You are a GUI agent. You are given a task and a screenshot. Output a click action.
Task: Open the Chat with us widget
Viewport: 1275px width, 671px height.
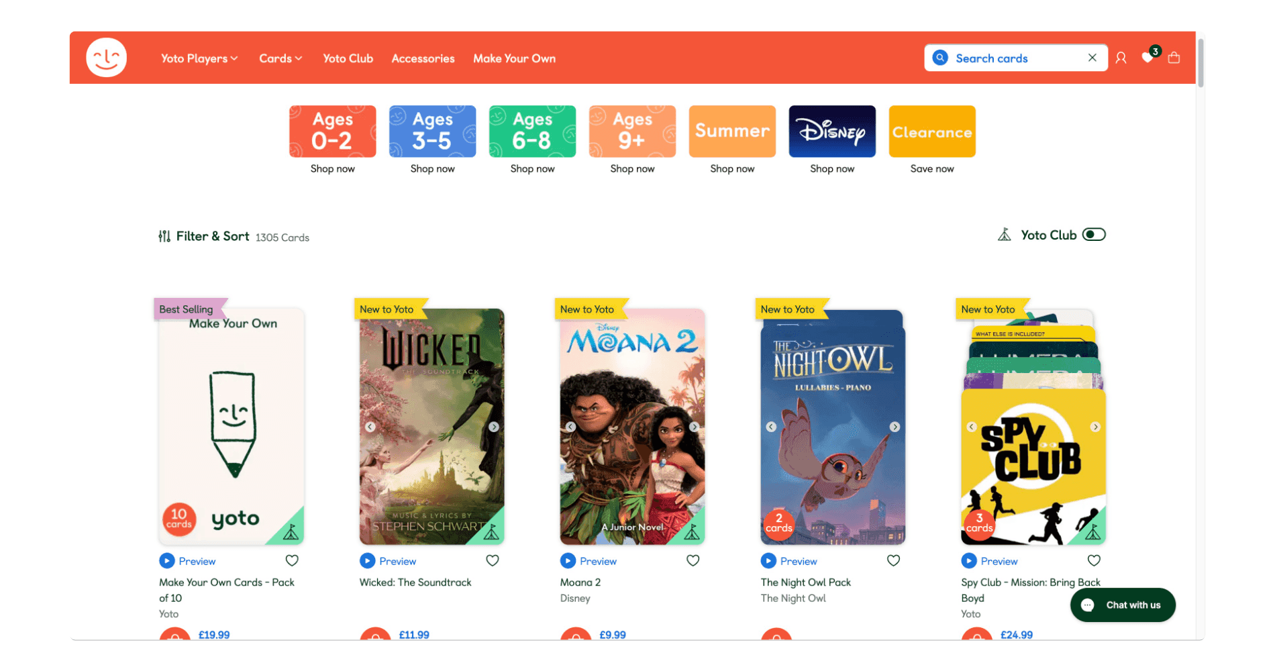click(1123, 605)
